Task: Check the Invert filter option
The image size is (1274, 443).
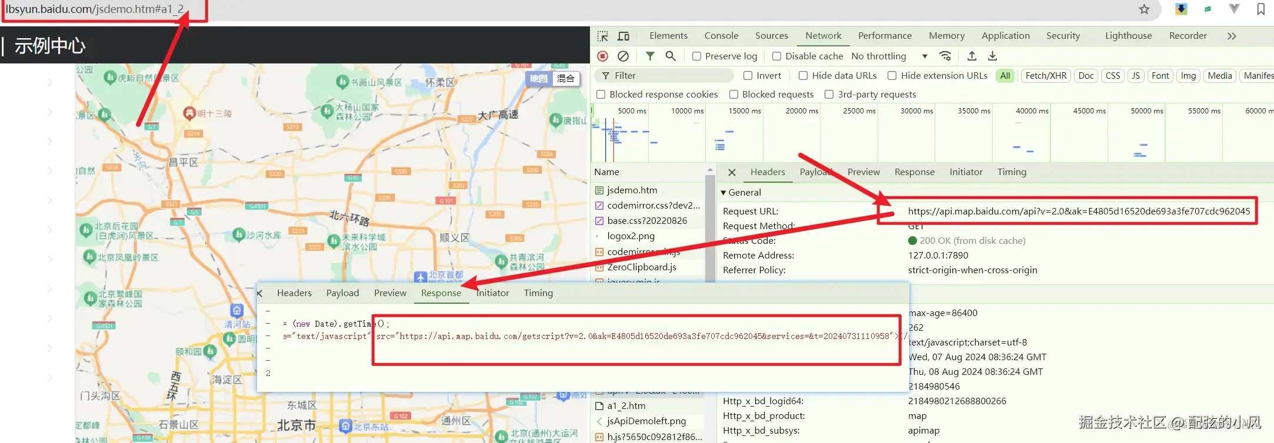Action: pos(748,75)
